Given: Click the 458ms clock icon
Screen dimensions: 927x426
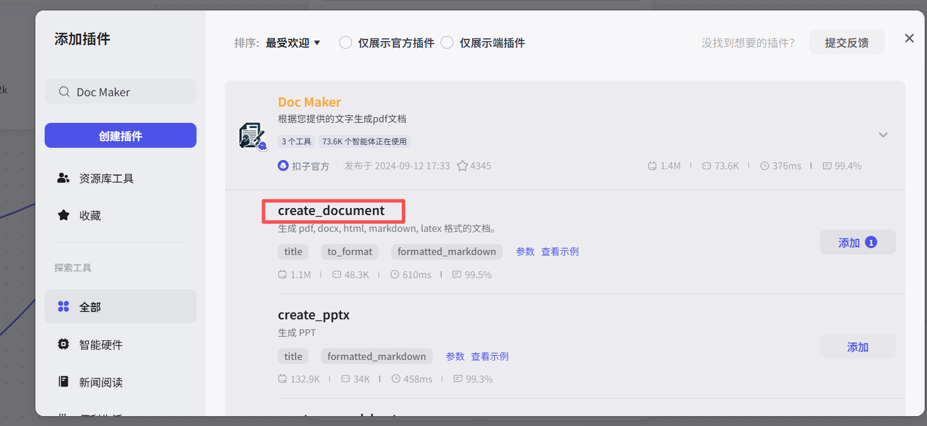Looking at the screenshot, I should point(396,378).
